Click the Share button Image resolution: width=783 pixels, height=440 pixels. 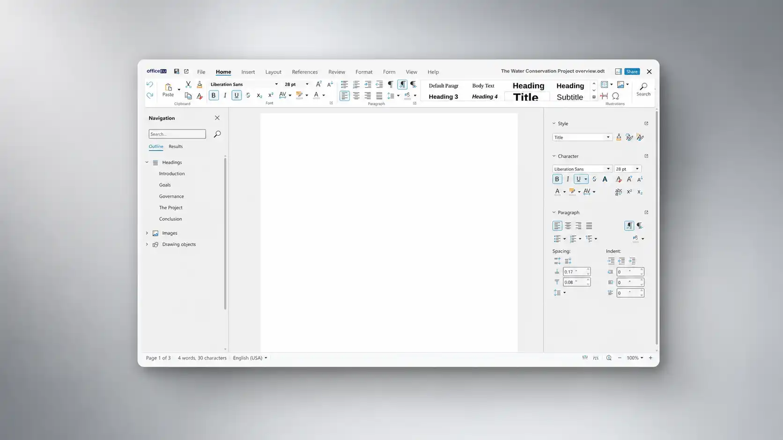coord(632,72)
